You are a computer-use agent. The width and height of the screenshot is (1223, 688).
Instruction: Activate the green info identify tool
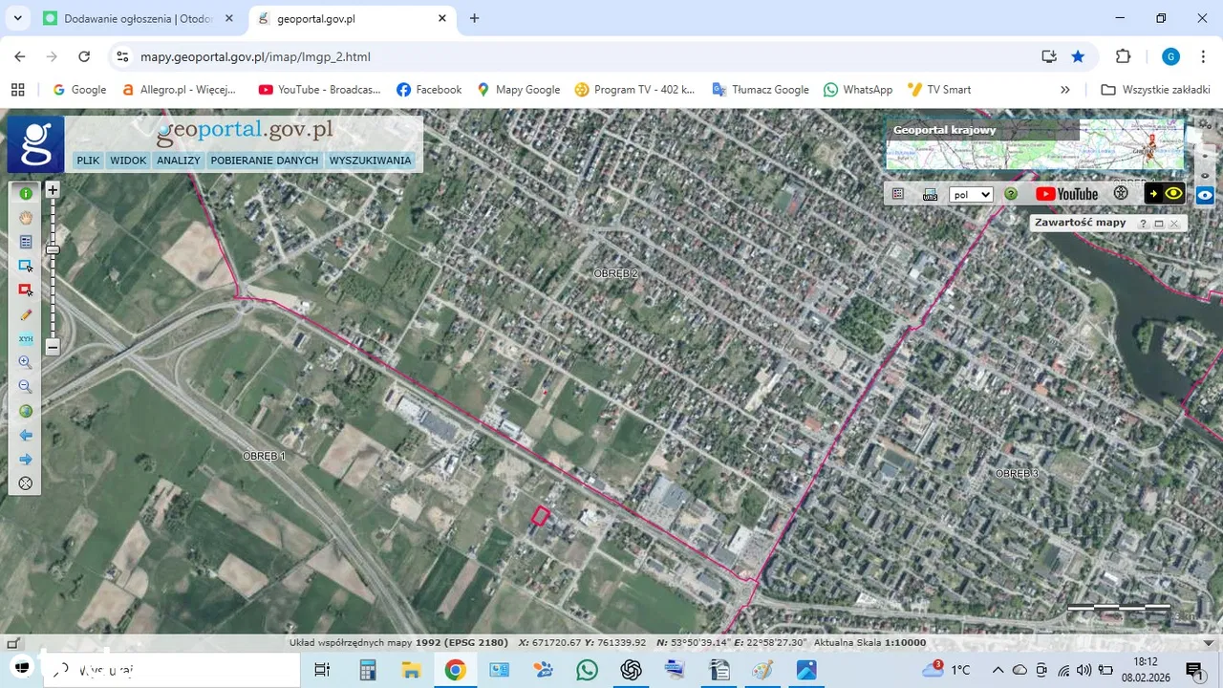[x=26, y=194]
